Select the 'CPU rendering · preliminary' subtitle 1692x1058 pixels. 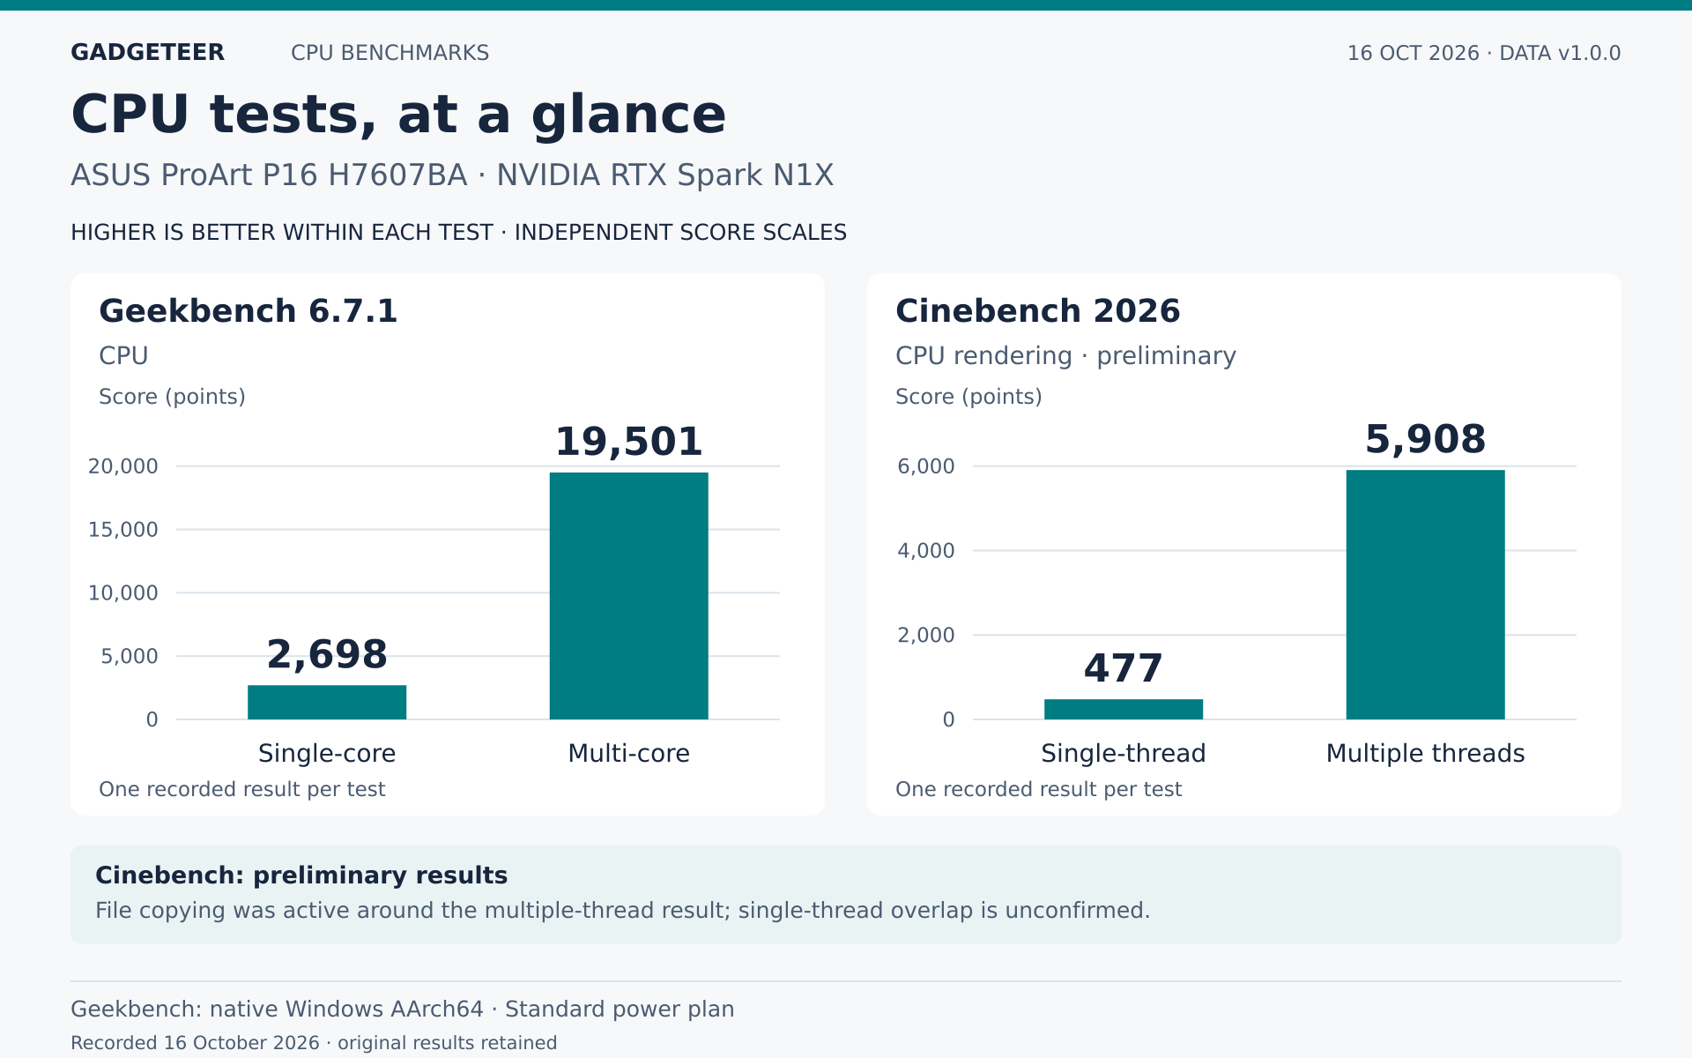pyautogui.click(x=1065, y=356)
